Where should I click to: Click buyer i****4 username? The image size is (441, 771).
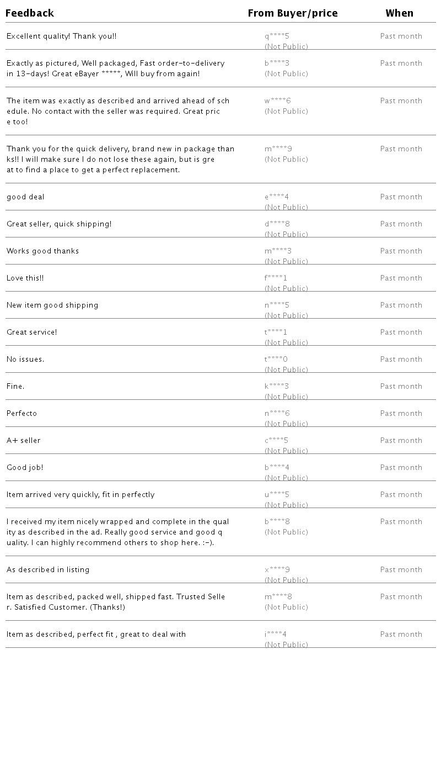tap(276, 635)
